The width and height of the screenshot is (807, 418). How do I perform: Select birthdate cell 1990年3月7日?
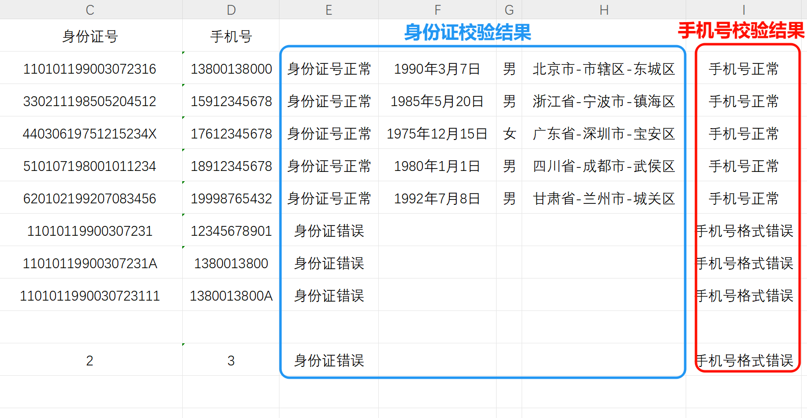tap(437, 68)
